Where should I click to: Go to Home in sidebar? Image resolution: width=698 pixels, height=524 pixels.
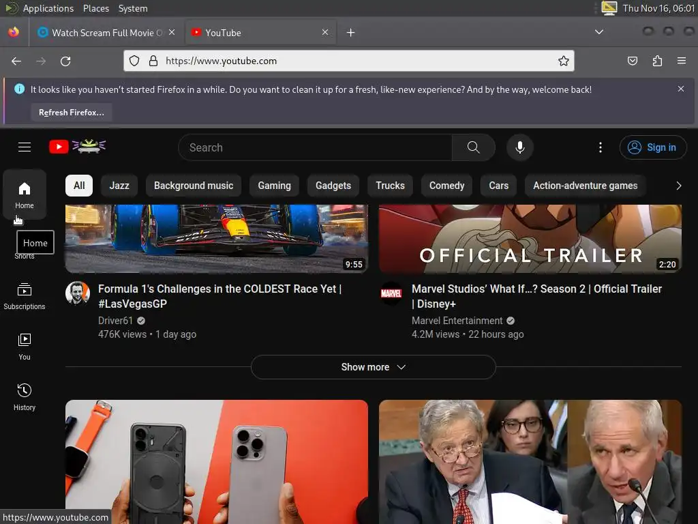(25, 194)
